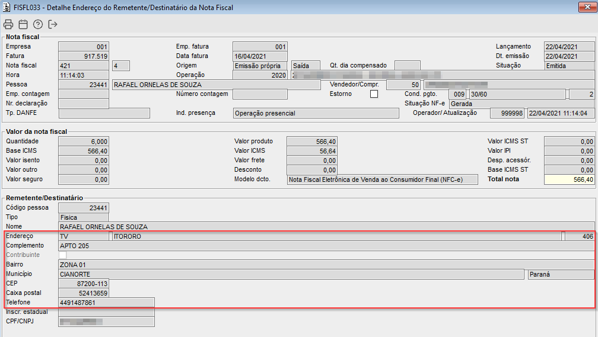Image resolution: width=598 pixels, height=337 pixels.
Task: Select the street field ITORORO
Action: point(337,236)
